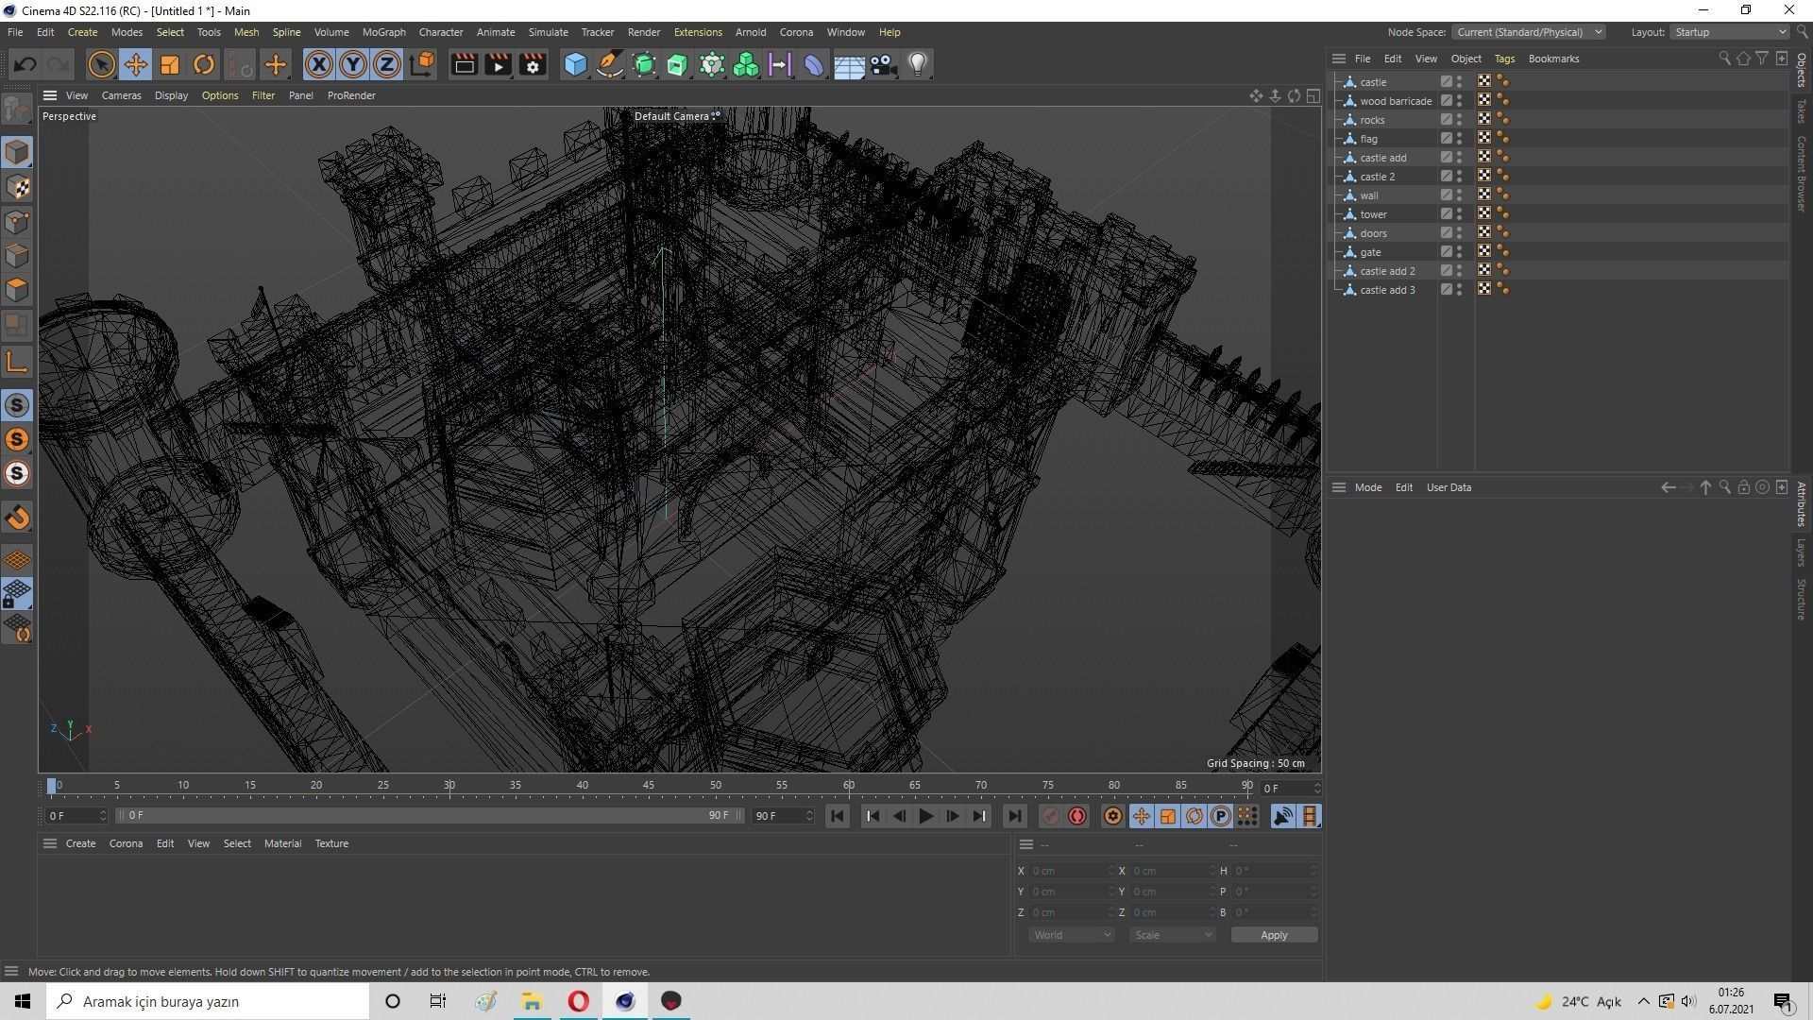Toggle layer checkbox for rocks object

1446,120
